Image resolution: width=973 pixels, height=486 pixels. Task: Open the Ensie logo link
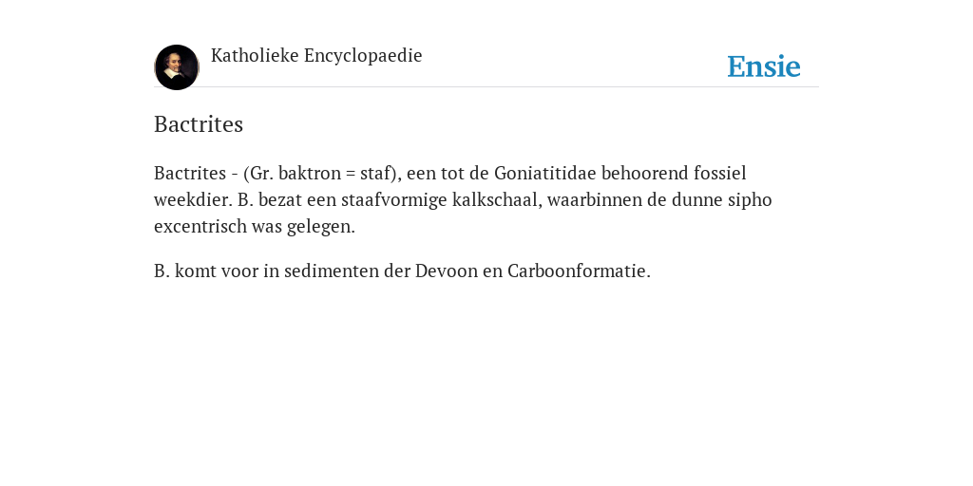tap(764, 66)
